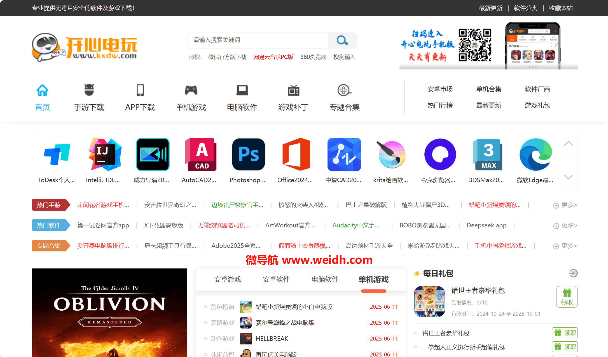Viewport: 608px width, 357px height.
Task: Open the 威力导演 app icon
Action: coord(153,154)
